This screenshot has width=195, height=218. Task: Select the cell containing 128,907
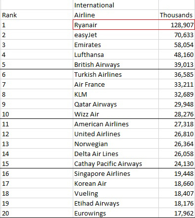click(x=177, y=25)
